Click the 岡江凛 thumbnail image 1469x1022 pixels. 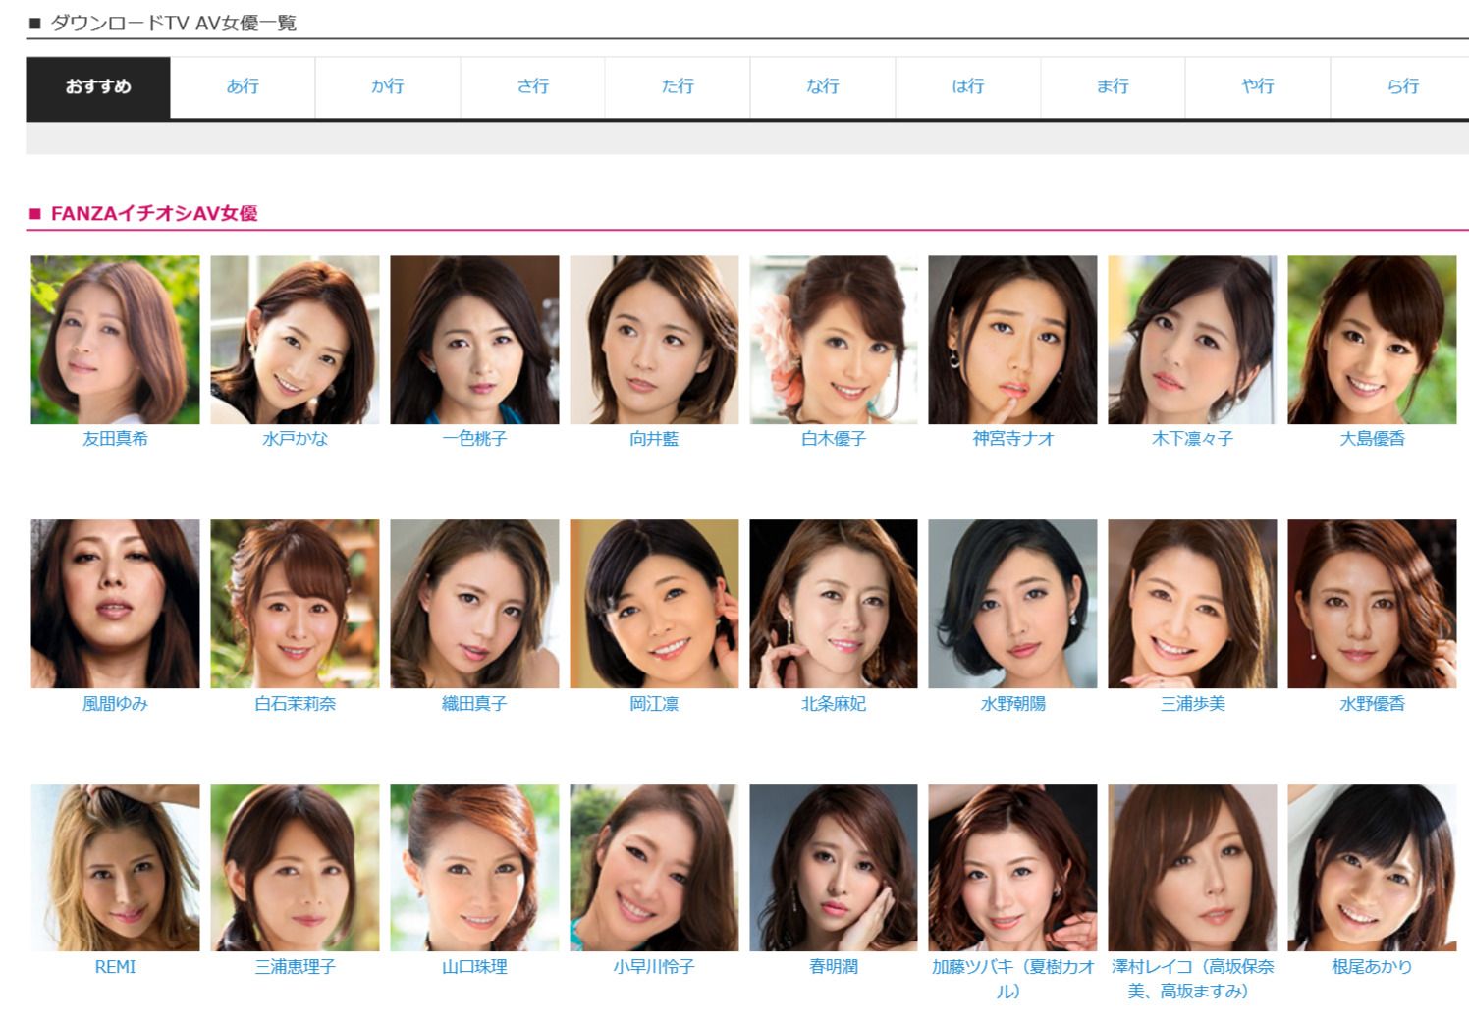tap(654, 604)
